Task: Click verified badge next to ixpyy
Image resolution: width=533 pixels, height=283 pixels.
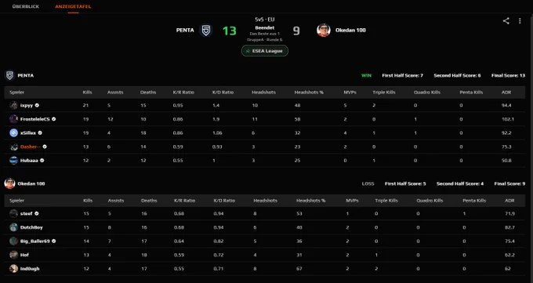Action: coord(37,106)
